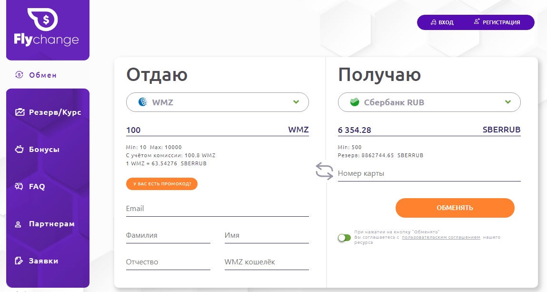547x292 pixels.
Task: Click the Flychange logo icon
Action: click(x=44, y=19)
